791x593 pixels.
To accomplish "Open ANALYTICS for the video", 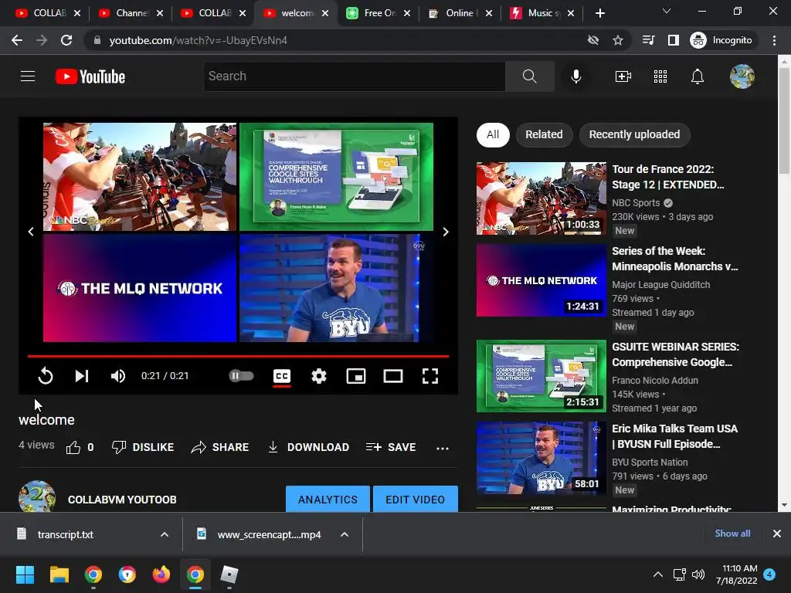I will 328,500.
